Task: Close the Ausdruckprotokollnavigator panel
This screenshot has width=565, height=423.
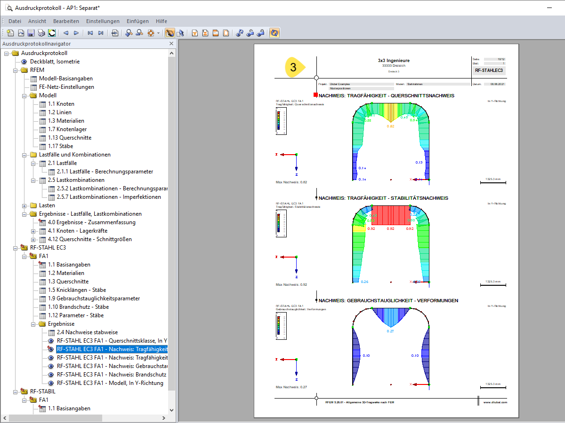Action: pos(171,44)
